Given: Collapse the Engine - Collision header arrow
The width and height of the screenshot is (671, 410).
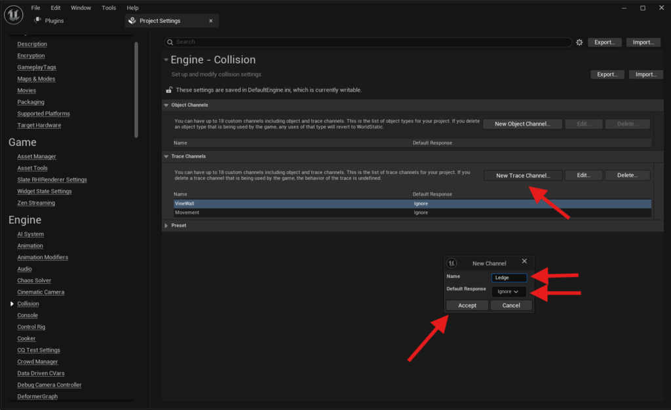Looking at the screenshot, I should 166,60.
